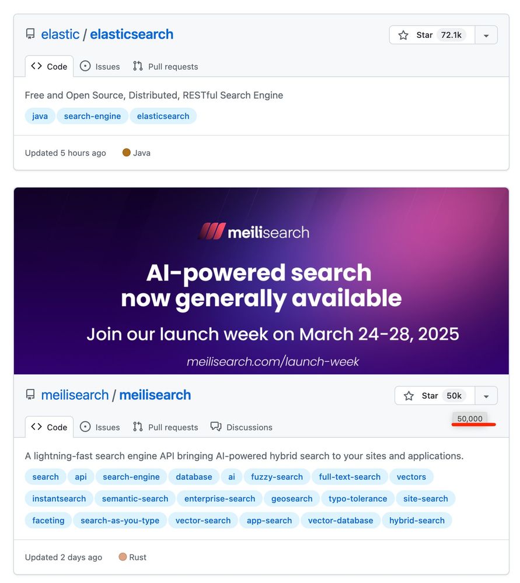Click the repository book icon beside elastic/elasticsearch
Screen dimensions: 520x583
pyautogui.click(x=30, y=34)
